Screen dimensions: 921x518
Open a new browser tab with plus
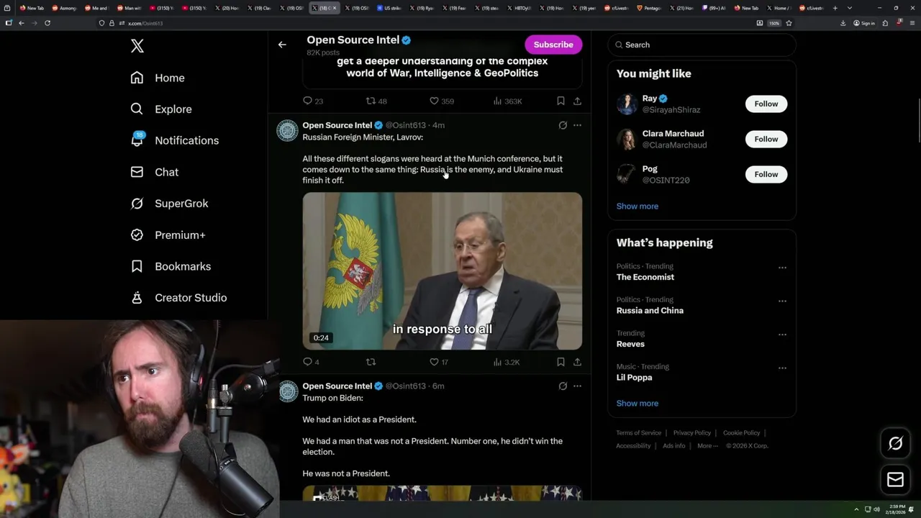point(835,8)
